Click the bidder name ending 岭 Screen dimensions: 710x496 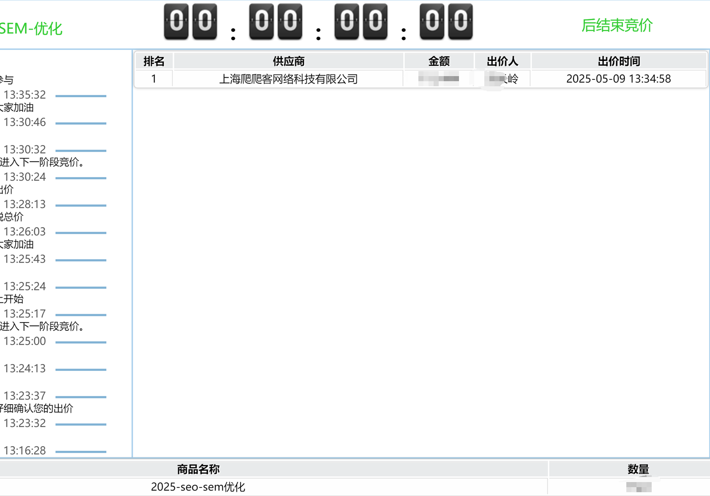click(502, 79)
